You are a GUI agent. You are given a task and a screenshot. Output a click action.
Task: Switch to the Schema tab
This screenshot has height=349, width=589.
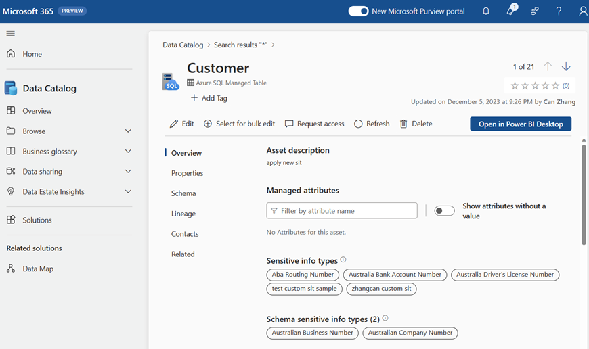click(183, 193)
